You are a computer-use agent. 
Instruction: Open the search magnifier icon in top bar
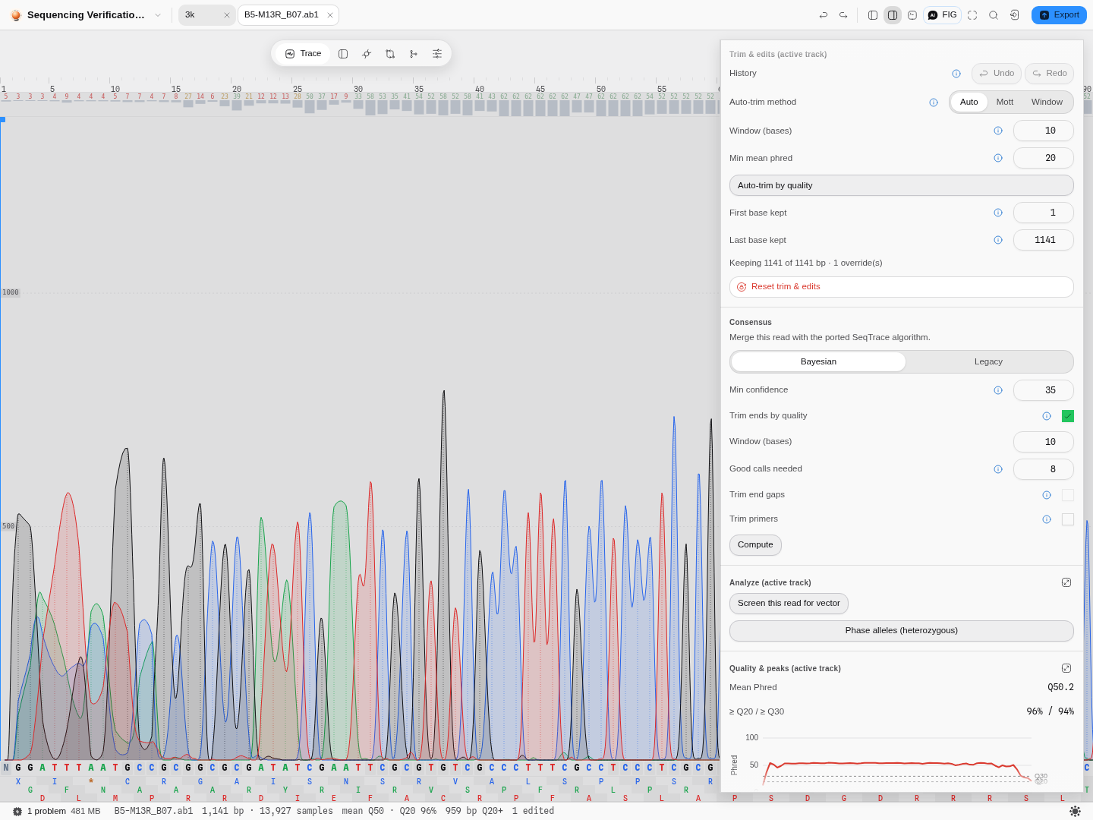tap(994, 15)
